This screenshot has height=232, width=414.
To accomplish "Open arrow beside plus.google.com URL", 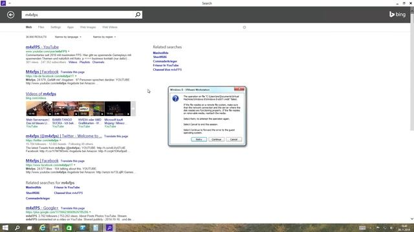I will (90, 212).
